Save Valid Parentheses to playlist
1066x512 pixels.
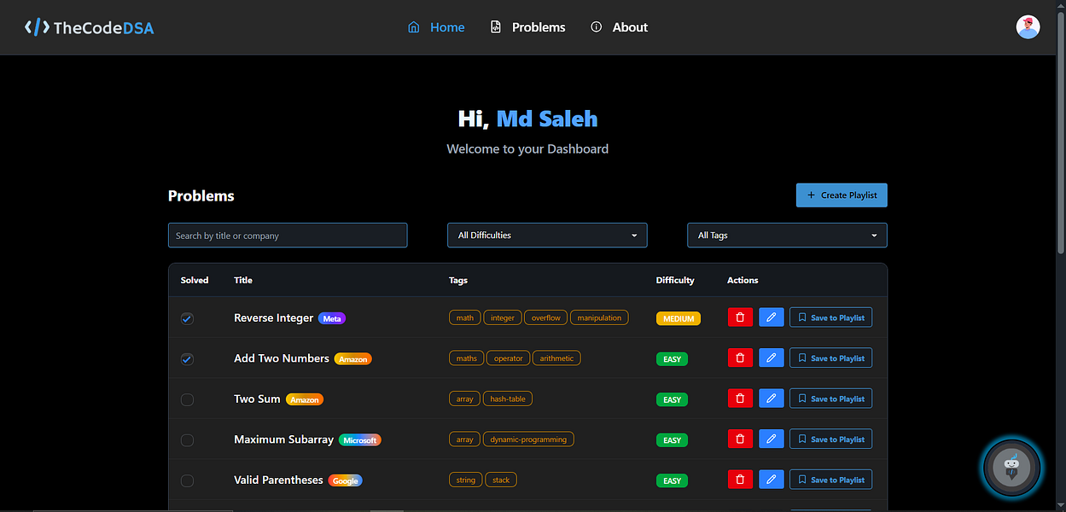tap(830, 480)
